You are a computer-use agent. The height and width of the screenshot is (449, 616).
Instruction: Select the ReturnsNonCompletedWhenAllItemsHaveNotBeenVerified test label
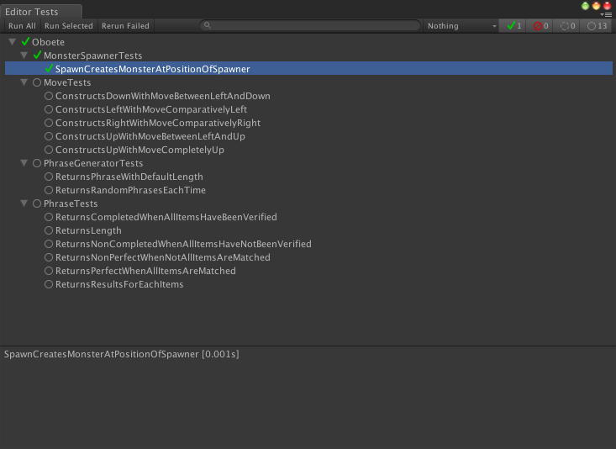point(183,244)
